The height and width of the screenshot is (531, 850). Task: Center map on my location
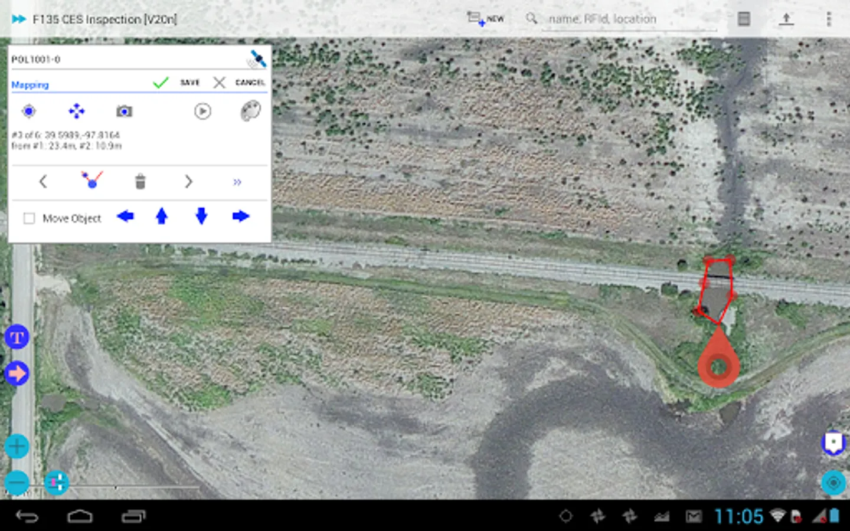click(x=833, y=483)
